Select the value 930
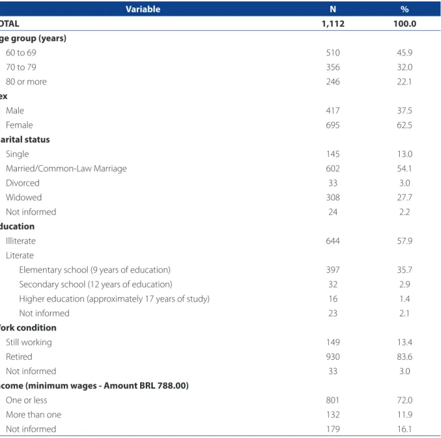The width and height of the screenshot is (441, 438). pyautogui.click(x=333, y=357)
